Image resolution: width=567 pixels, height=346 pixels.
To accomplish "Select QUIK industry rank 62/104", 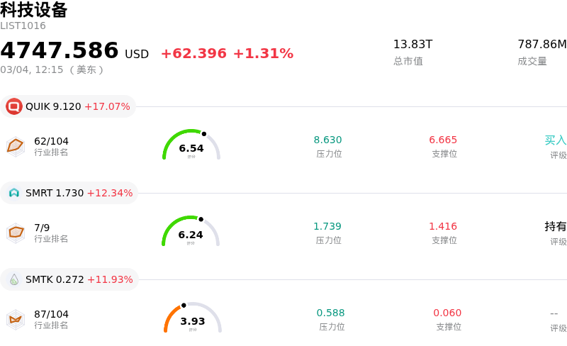I will [51, 141].
